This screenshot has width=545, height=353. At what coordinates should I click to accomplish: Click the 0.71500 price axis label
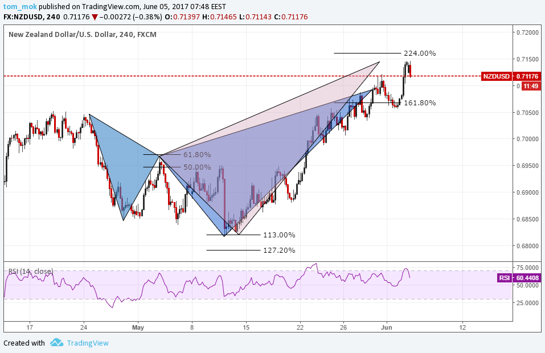pyautogui.click(x=527, y=59)
